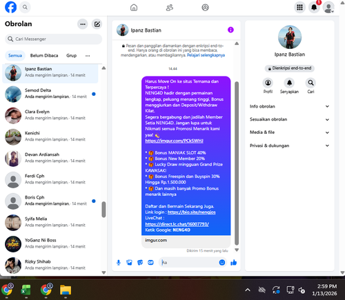
Task: Choose a sticker icon
Action: [x=140, y=263]
